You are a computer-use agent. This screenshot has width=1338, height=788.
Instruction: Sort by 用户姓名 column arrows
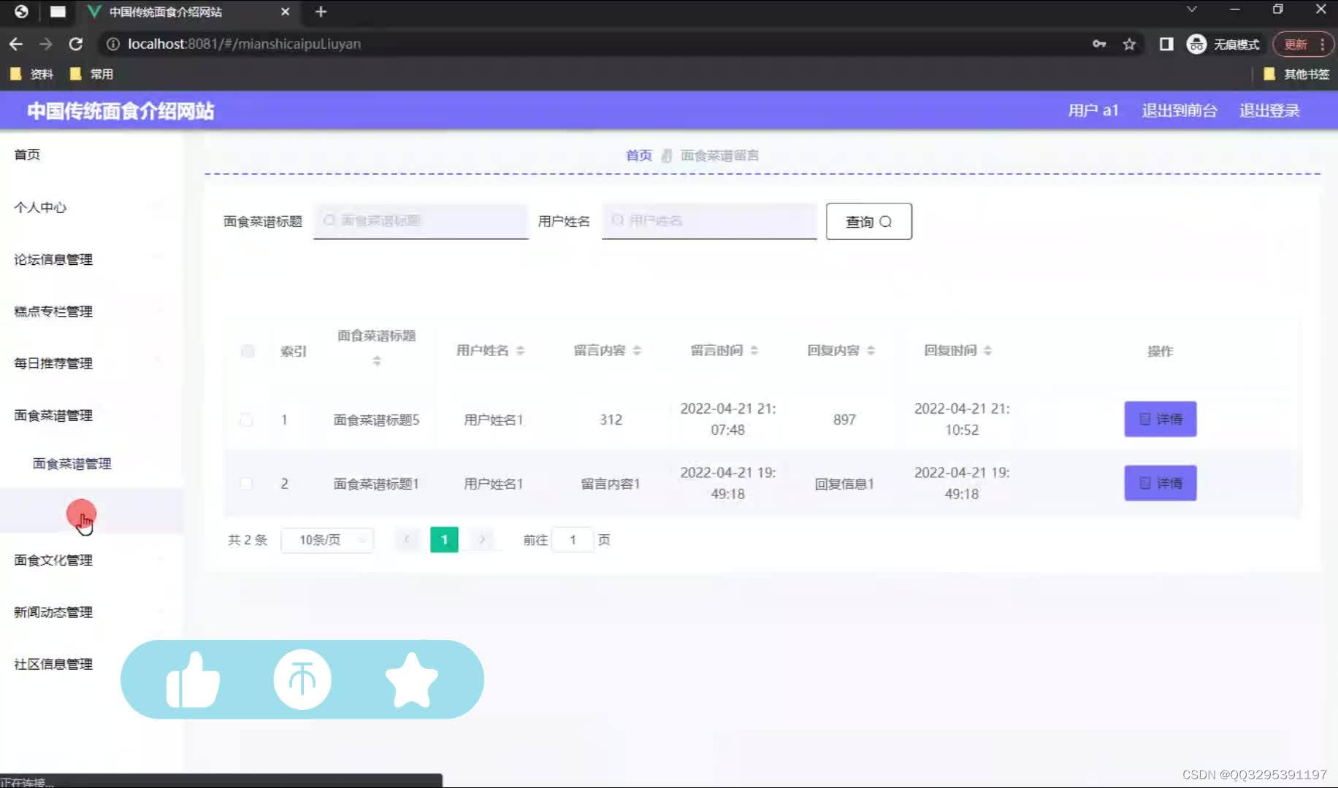[x=520, y=350]
